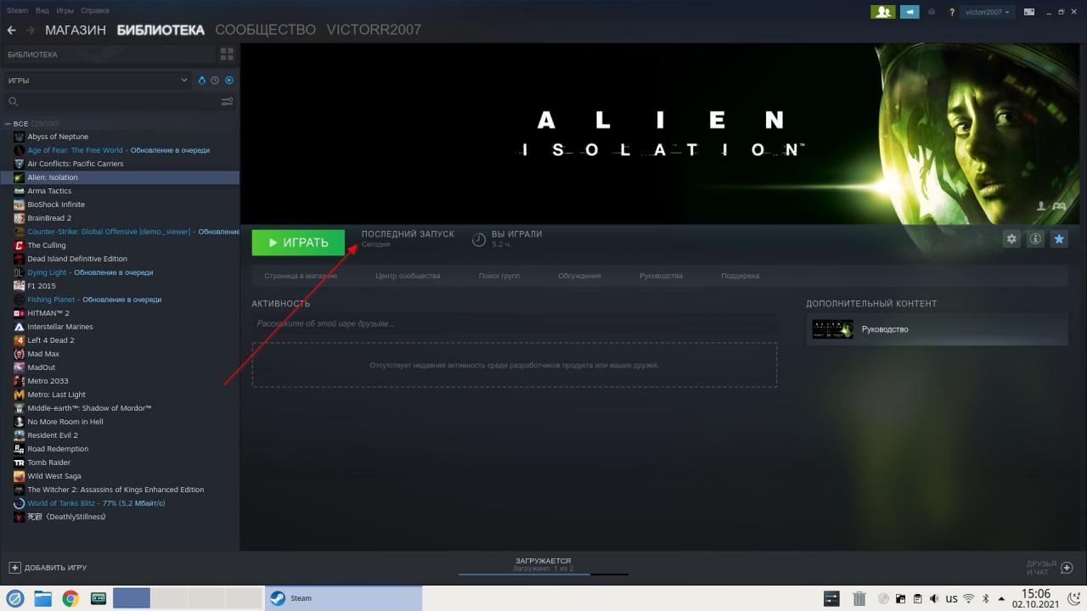
Task: Open the volume control in system tray
Action: tap(935, 598)
